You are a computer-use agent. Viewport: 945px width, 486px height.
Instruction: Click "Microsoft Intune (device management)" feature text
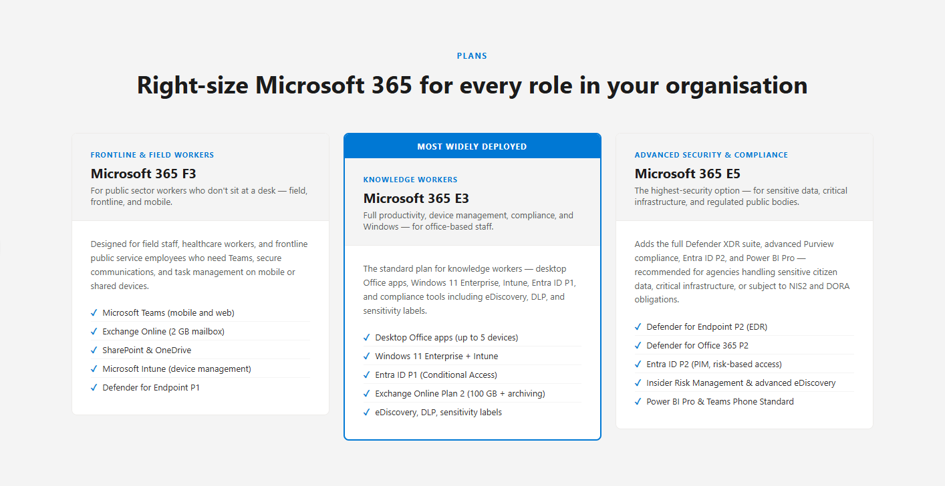[176, 369]
